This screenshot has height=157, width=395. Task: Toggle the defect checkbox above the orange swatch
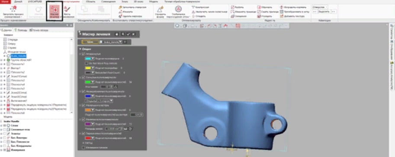point(83,106)
